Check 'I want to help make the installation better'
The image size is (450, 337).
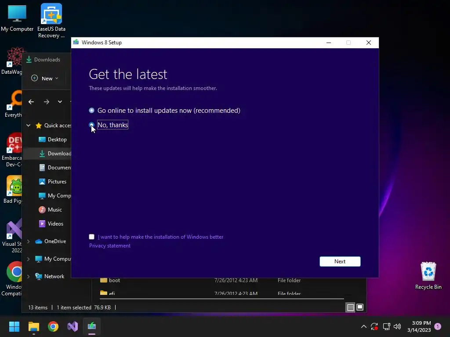click(x=91, y=237)
